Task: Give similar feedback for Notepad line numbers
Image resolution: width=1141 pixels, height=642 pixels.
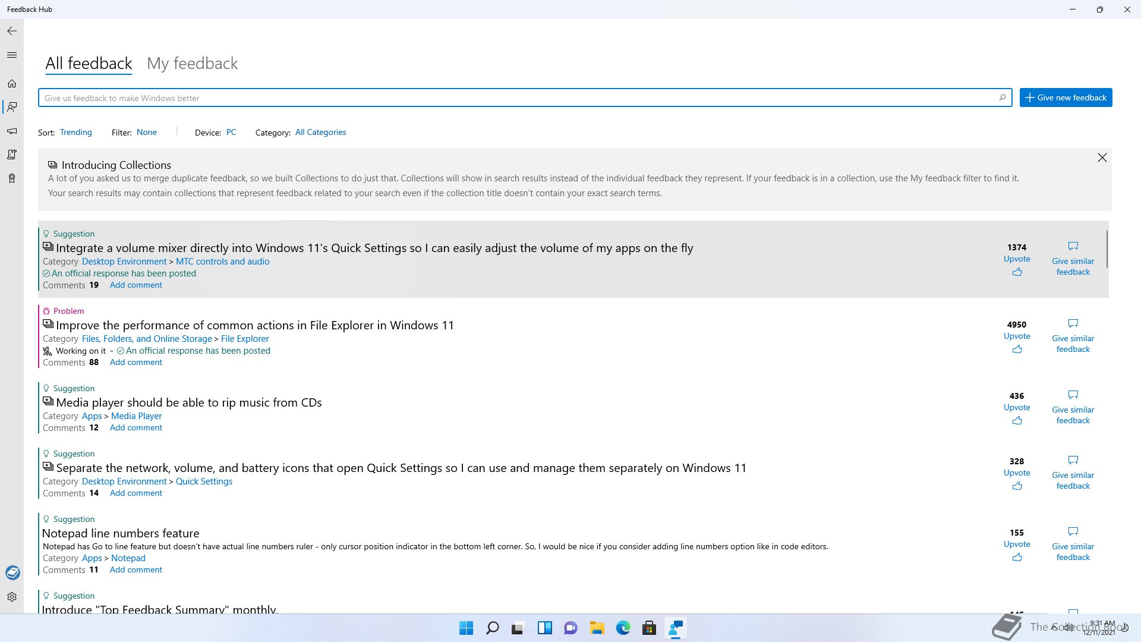Action: point(1073,545)
